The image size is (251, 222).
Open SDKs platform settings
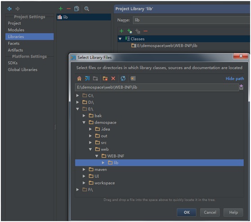click(x=13, y=63)
